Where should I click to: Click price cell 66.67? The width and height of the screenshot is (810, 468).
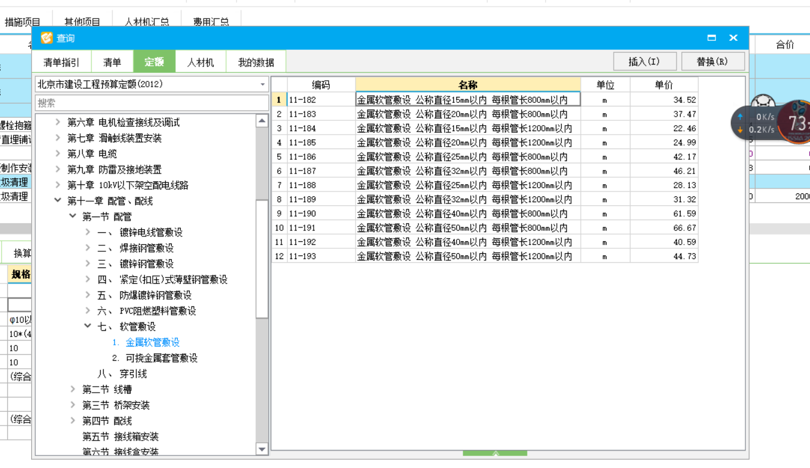(664, 228)
